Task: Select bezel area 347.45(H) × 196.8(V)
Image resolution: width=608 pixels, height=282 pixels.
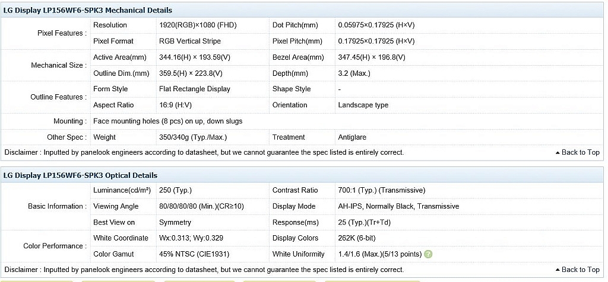Action: pos(372,57)
